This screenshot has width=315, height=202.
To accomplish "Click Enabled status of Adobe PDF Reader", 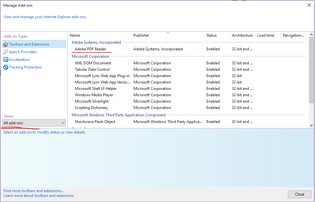I will [x=213, y=49].
